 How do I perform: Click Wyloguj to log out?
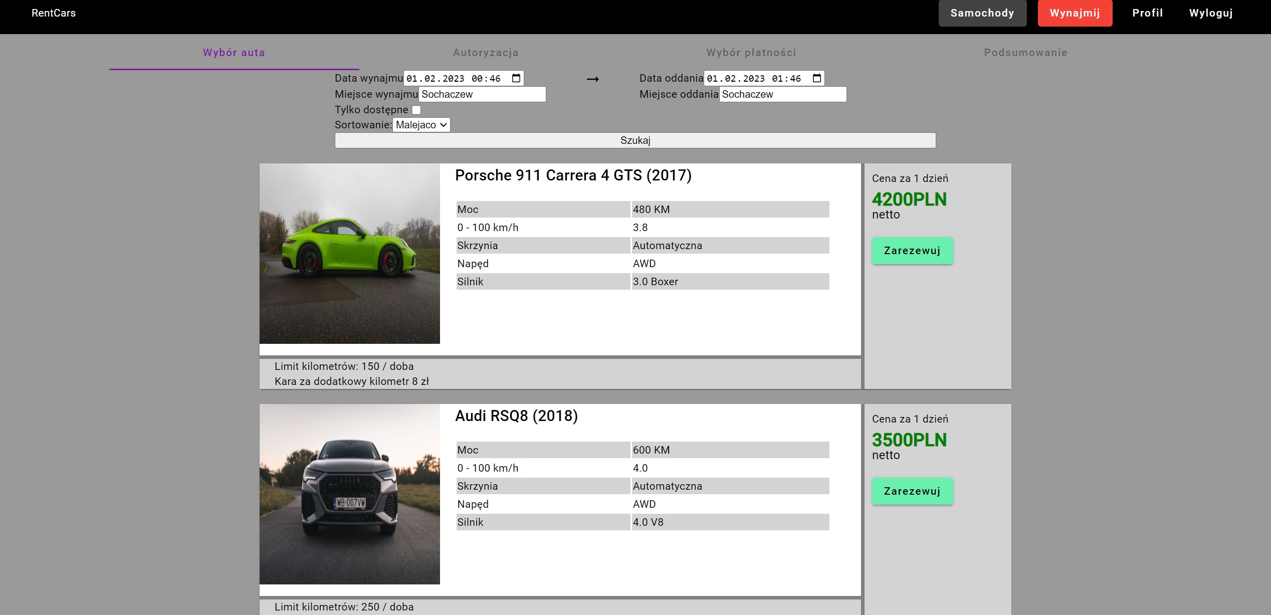coord(1210,13)
